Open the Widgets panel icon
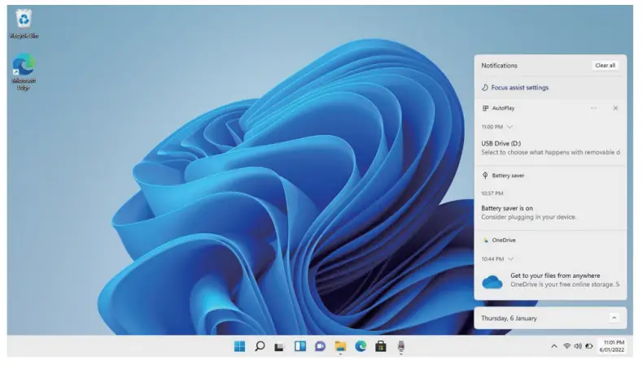Image resolution: width=643 pixels, height=365 pixels. (x=300, y=346)
